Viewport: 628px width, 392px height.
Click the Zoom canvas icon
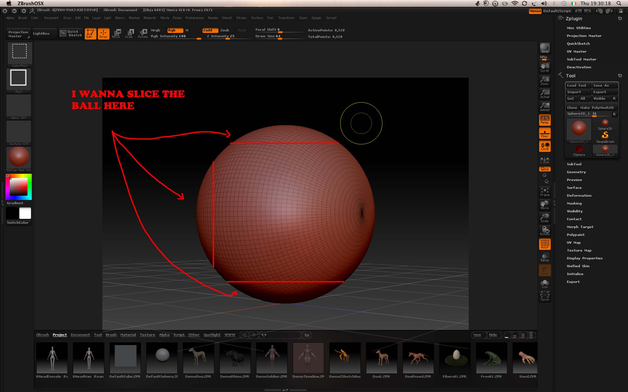(545, 80)
